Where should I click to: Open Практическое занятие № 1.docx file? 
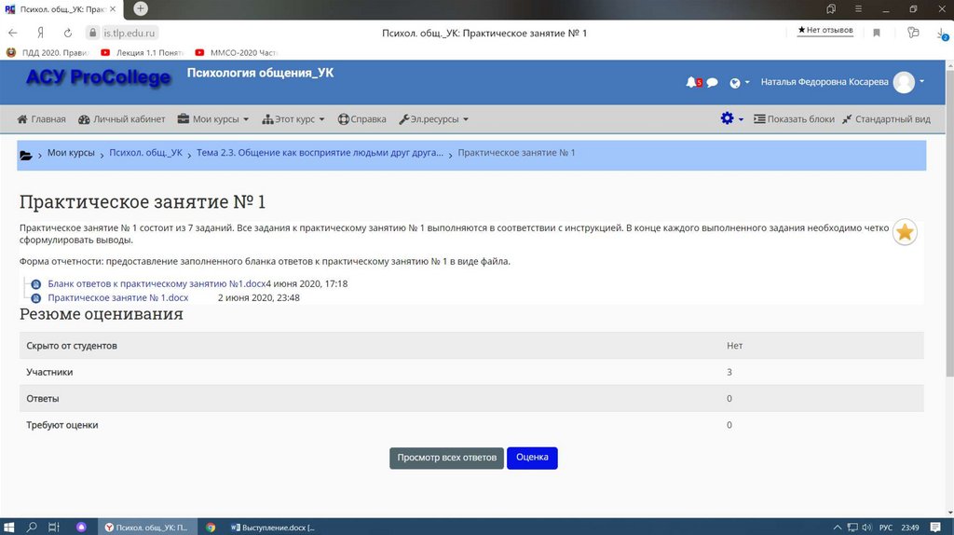point(118,297)
